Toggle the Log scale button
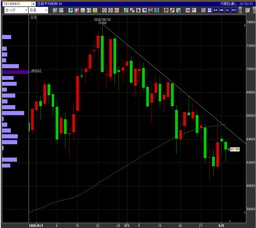This screenshot has height=228, width=256. point(188,10)
